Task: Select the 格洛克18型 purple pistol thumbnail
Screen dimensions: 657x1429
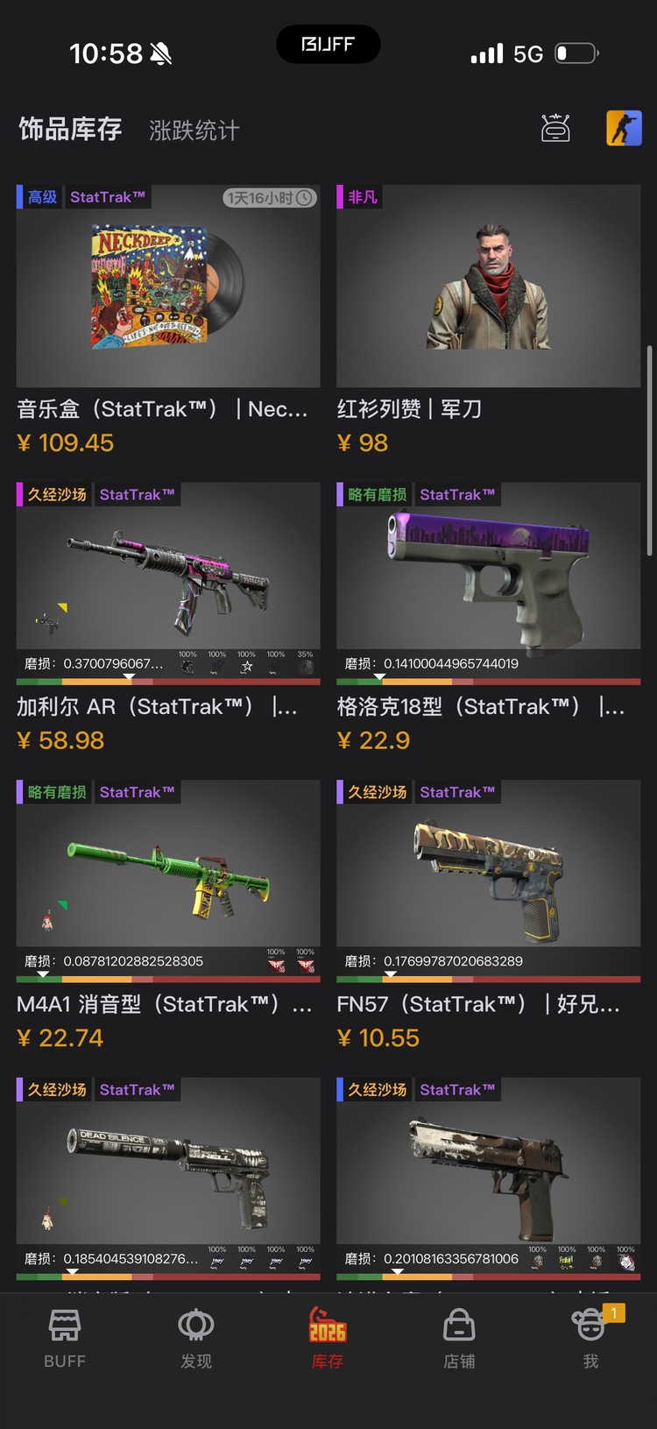Action: click(x=489, y=565)
